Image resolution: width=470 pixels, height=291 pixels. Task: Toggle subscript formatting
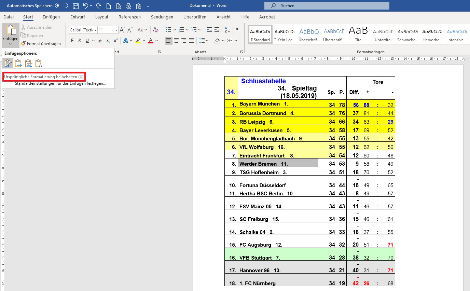point(108,41)
